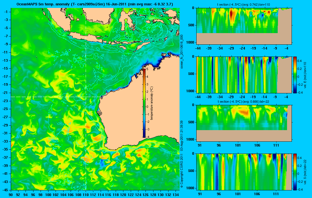Click the '-45' tick on the map's latitude axis
Screen dimensions: 312x198
coord(5,190)
